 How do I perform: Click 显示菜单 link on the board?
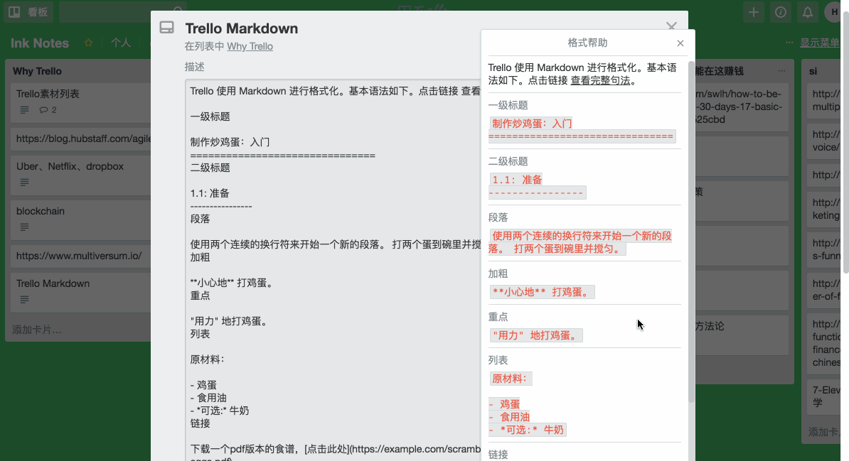(819, 43)
